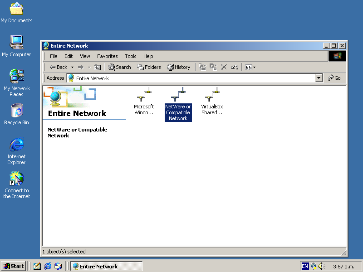Click the Undo toolbar icon
The width and height of the screenshot is (363, 272).
[235, 67]
